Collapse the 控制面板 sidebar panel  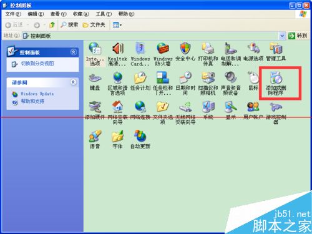73,52
